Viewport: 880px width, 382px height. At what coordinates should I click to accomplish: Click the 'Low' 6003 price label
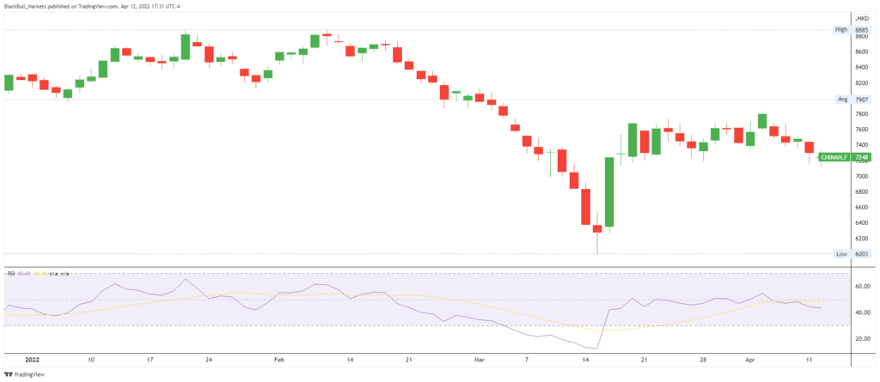[x=851, y=253]
